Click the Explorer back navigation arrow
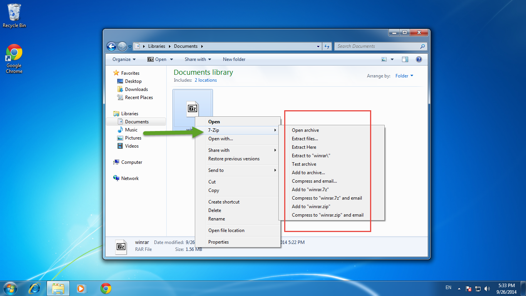Image resolution: width=526 pixels, height=296 pixels. click(111, 46)
